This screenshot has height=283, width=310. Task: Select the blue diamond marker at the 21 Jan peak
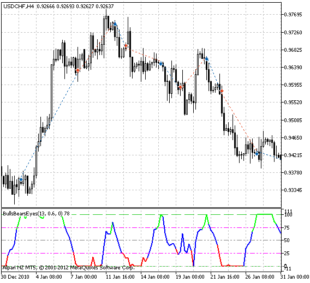tap(207, 59)
